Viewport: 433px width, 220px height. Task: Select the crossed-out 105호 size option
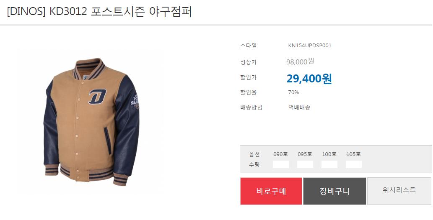(353, 154)
